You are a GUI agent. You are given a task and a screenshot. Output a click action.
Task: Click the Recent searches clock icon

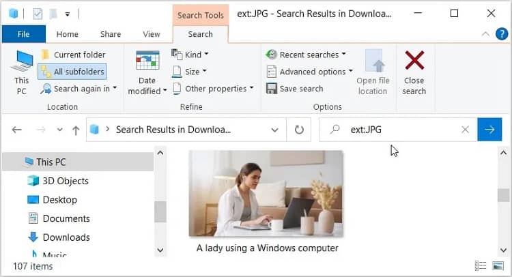[271, 55]
